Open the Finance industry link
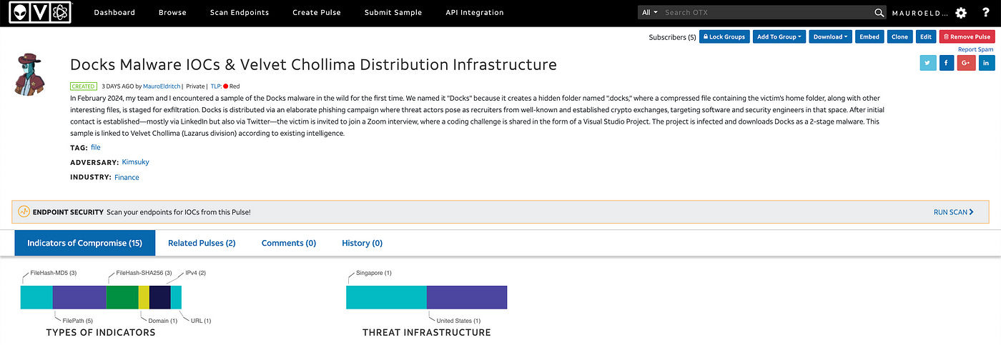Screen dimensions: 1001x345 coord(127,177)
